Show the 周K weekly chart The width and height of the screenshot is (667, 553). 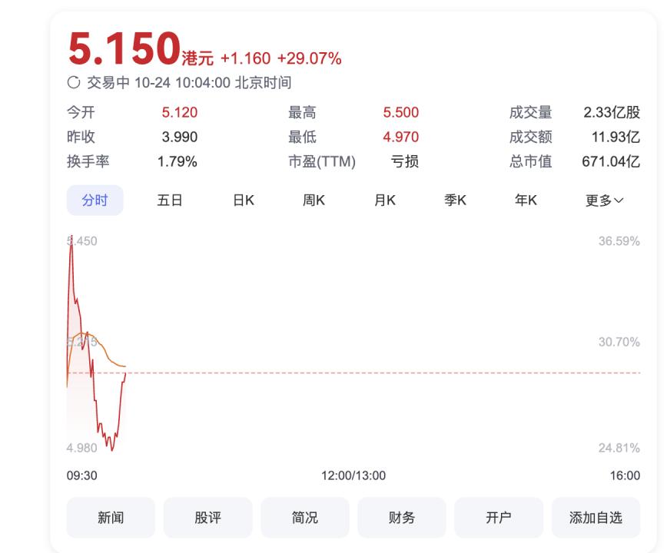(314, 200)
